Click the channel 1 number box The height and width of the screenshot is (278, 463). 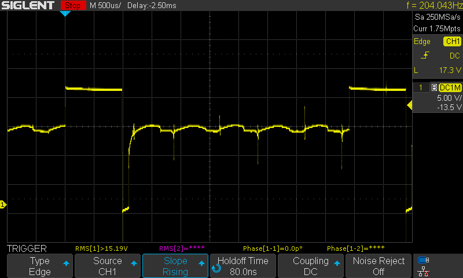[x=421, y=87]
